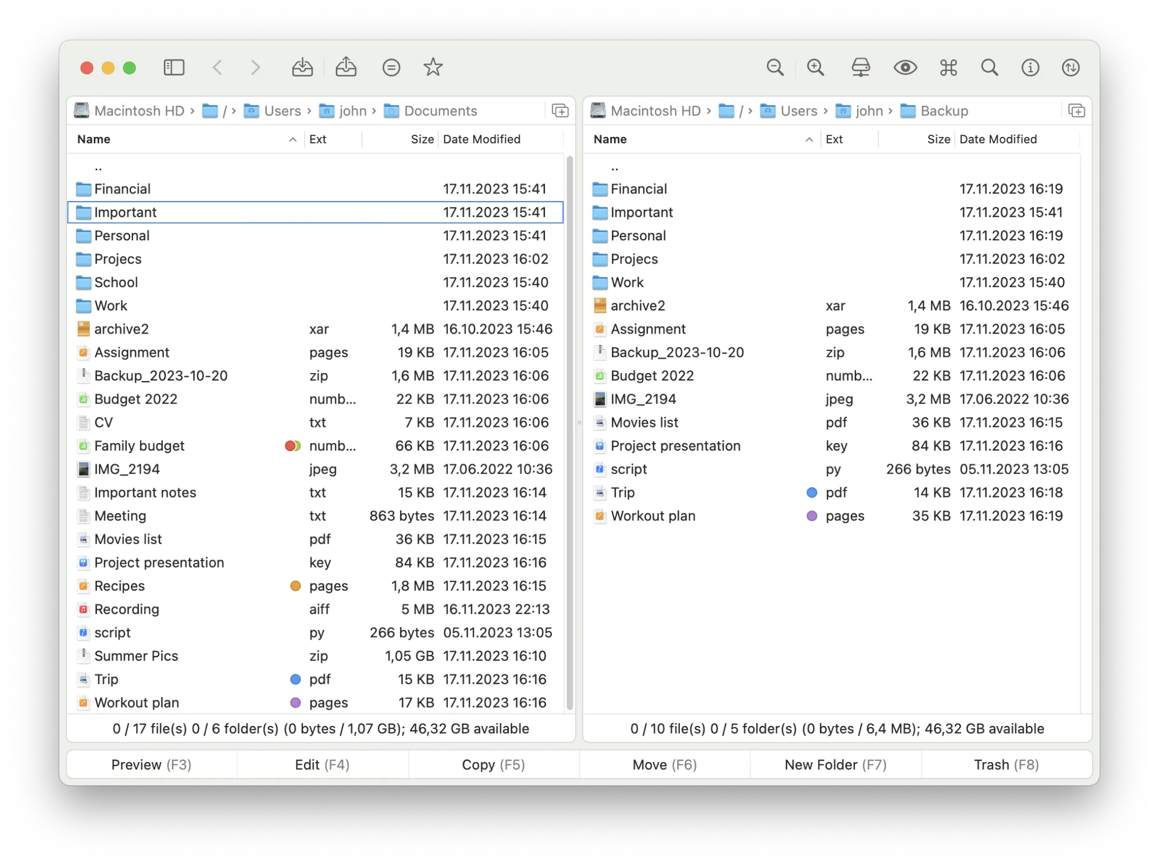Open a new tab in the right pane

click(1076, 110)
